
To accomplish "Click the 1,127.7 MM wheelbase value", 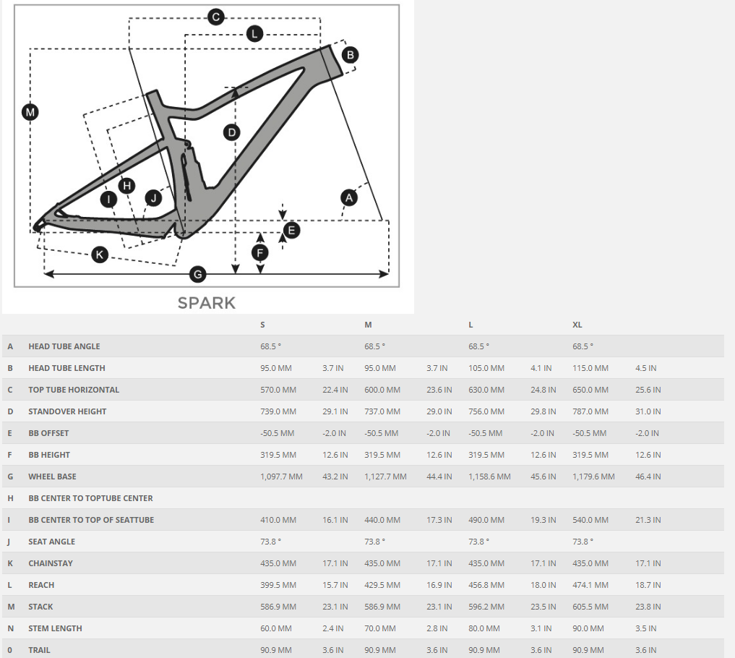I will coord(385,477).
